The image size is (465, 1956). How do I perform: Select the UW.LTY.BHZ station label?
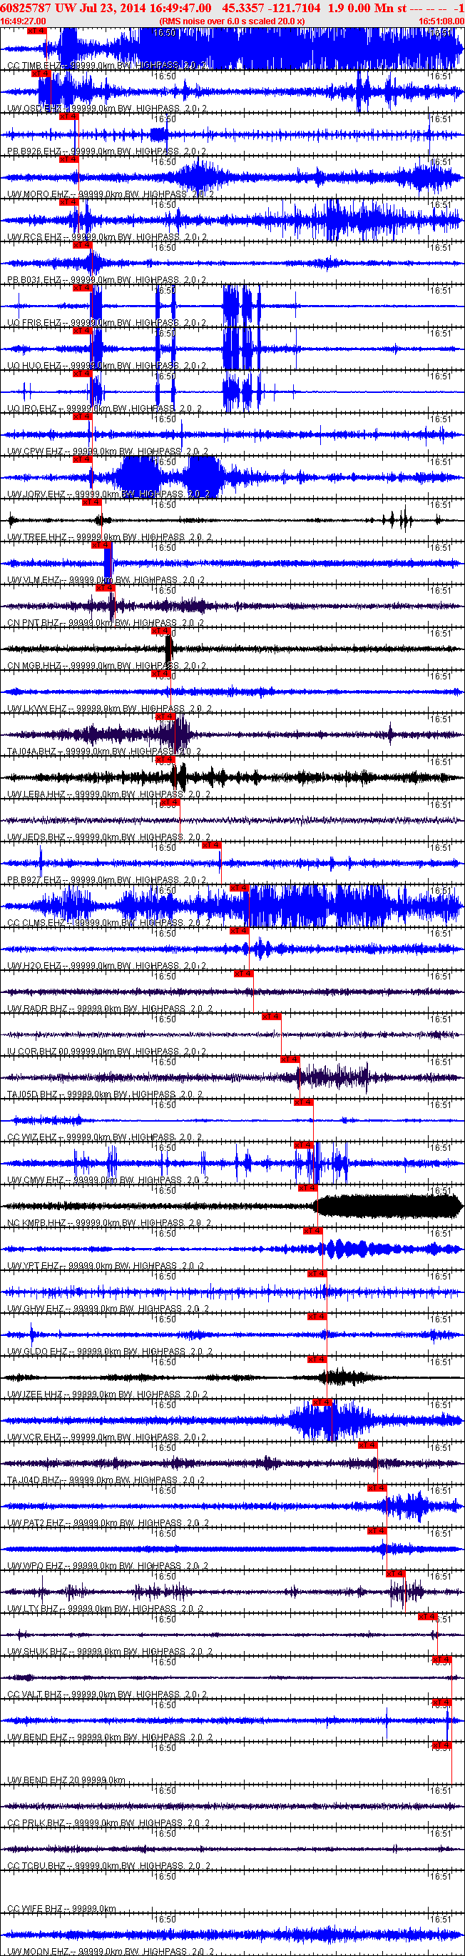point(105,1608)
